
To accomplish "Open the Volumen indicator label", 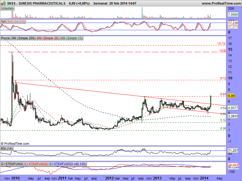I will (7, 8).
